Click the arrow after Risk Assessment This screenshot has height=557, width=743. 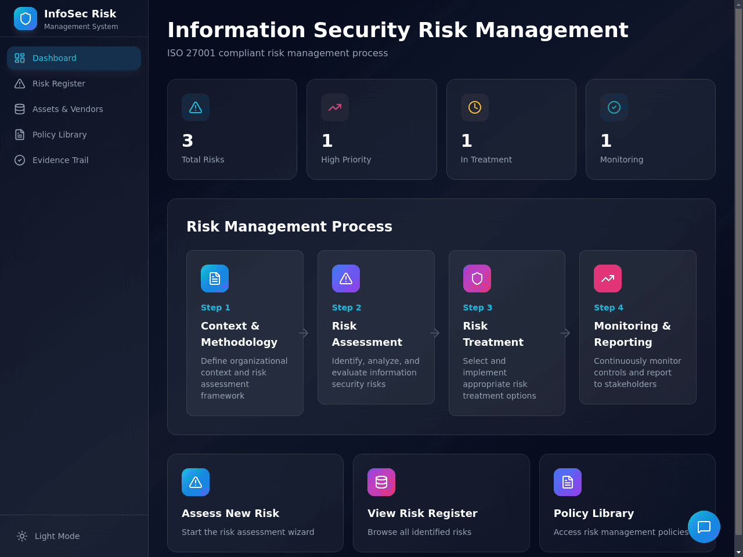[x=435, y=333]
